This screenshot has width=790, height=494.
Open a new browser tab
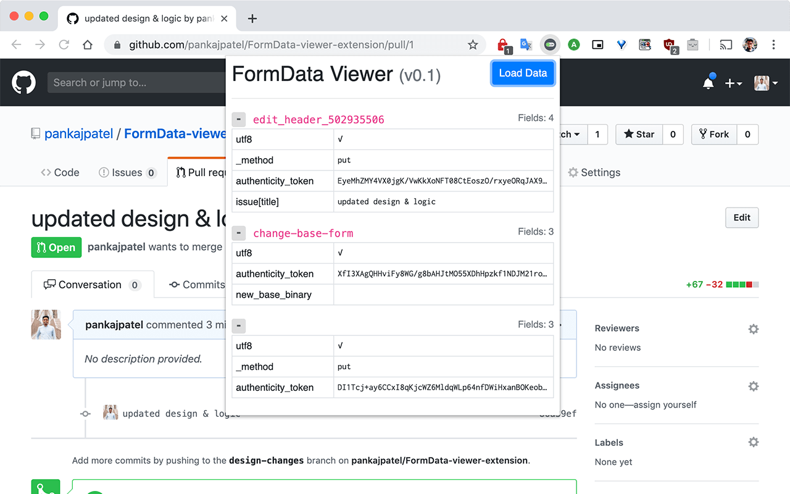pos(252,19)
